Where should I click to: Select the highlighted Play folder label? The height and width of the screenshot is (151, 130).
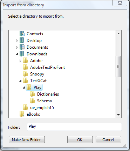37,87
